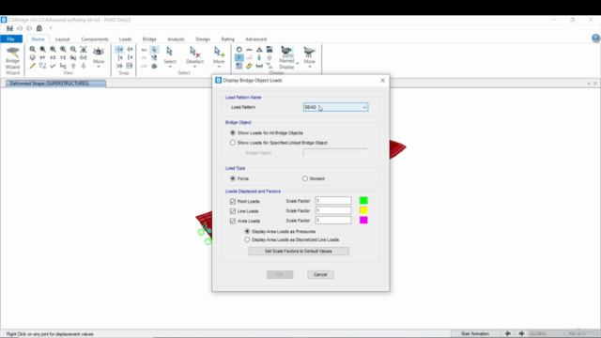Click the Point Loads Scale Factor field
601x338 pixels.
[333, 200]
